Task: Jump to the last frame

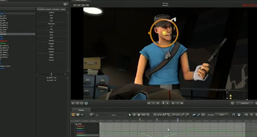Action: click(182, 103)
